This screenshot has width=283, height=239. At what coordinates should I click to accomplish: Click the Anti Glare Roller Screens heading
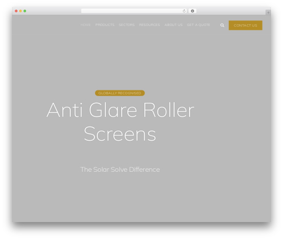(120, 121)
